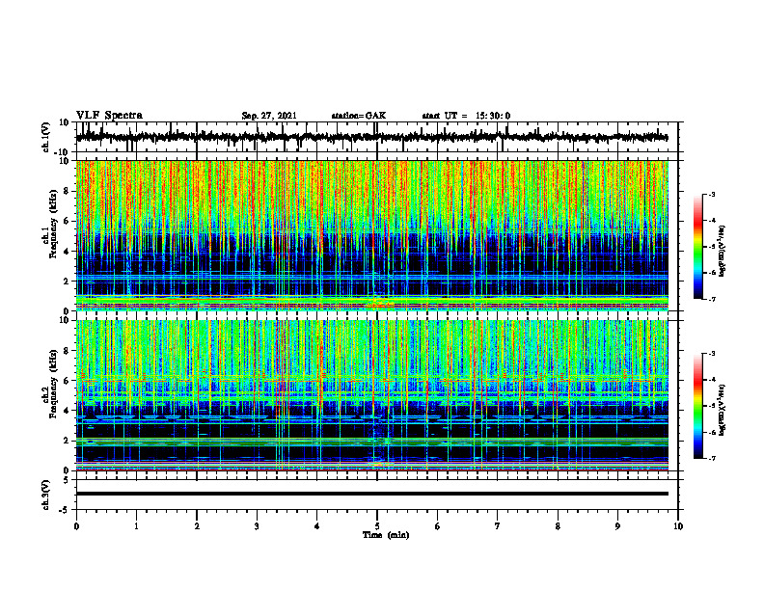This screenshot has width=764, height=590.
Task: Click the ch.1 spectrogram colorbar
Action: [698, 247]
